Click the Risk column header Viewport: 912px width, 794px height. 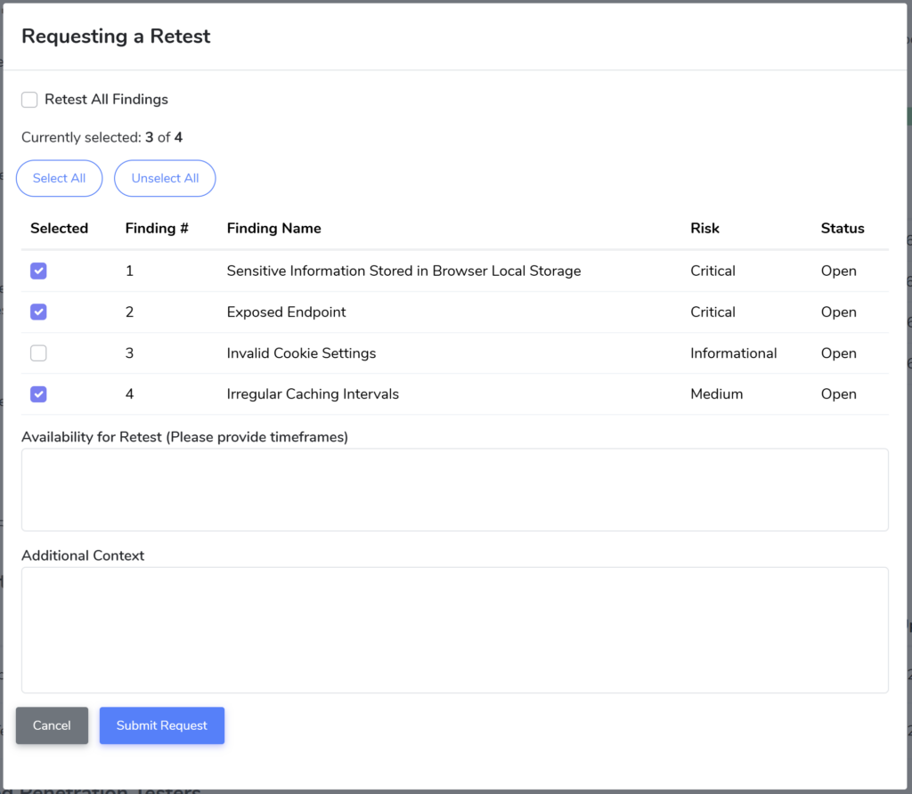pos(704,229)
